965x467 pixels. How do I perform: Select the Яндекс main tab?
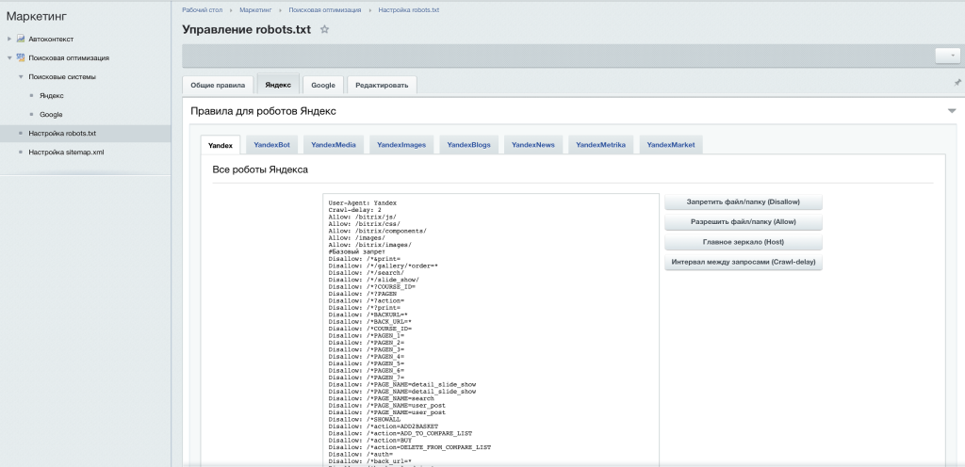click(x=278, y=85)
